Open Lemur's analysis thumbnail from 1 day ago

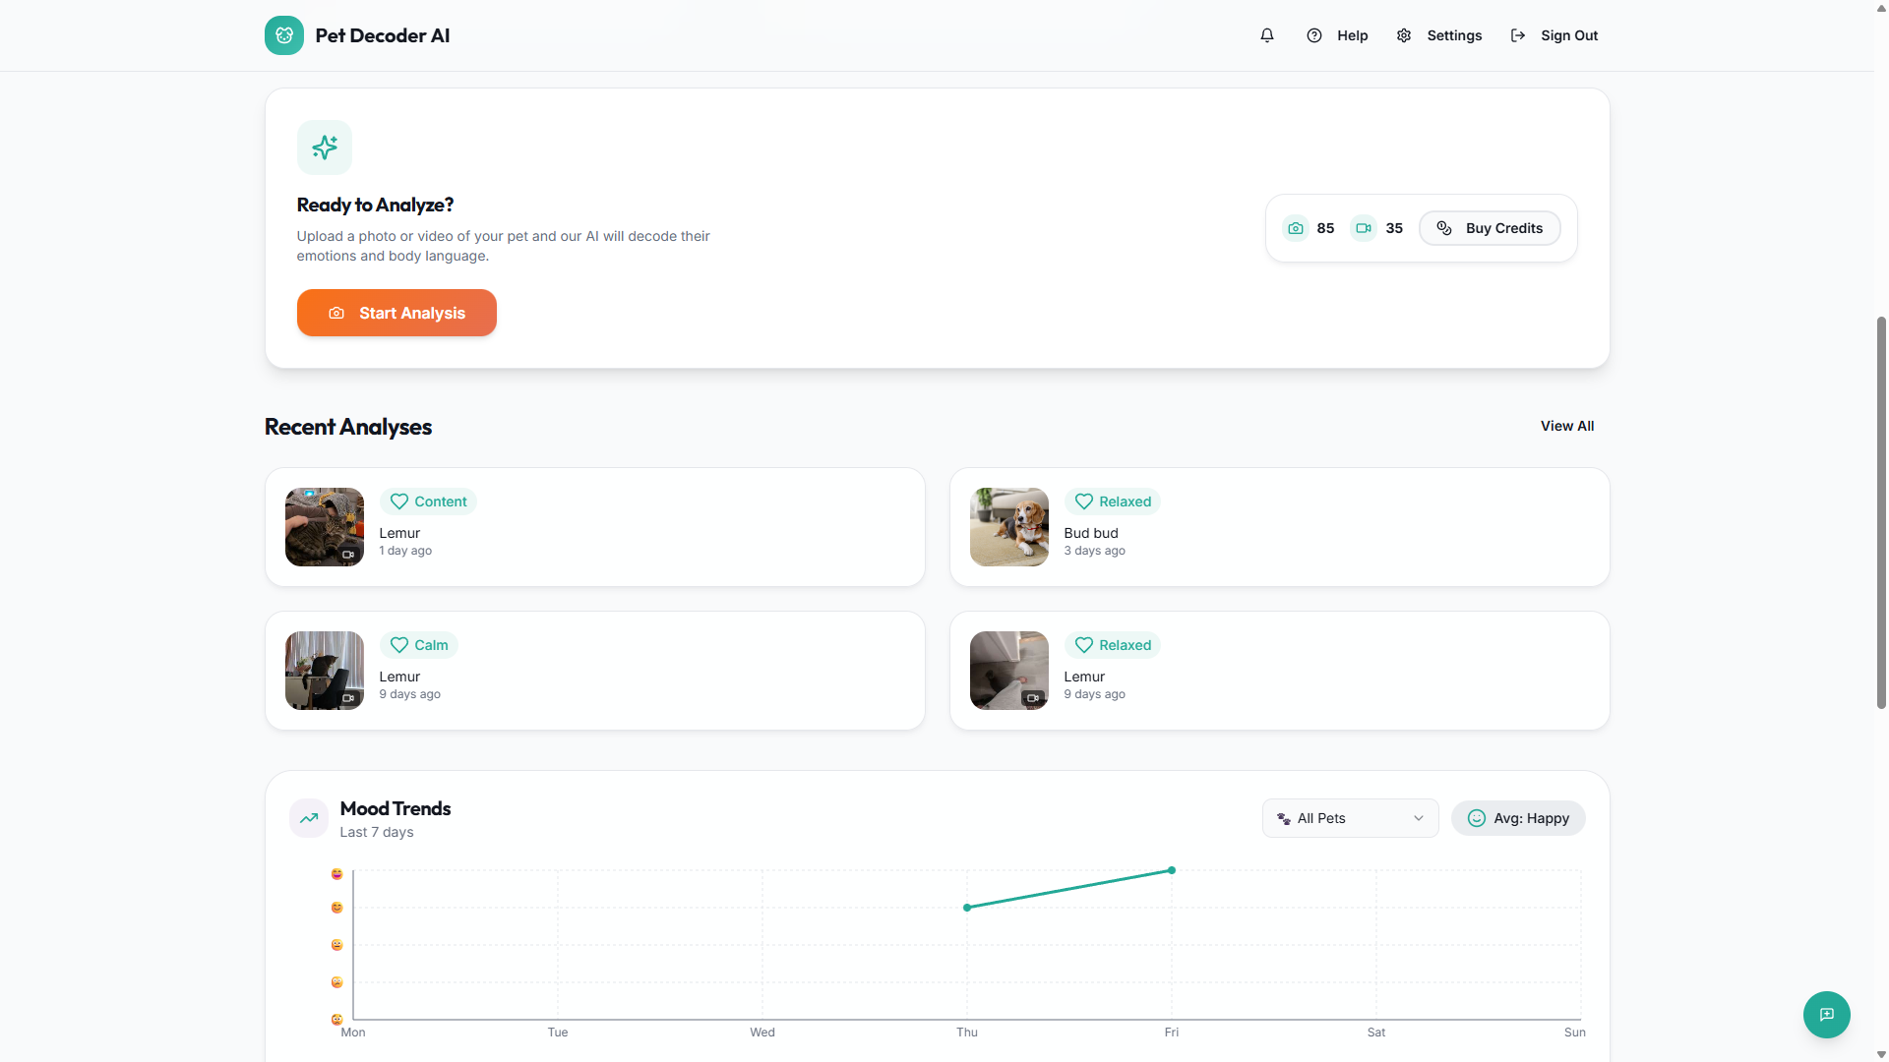pyautogui.click(x=324, y=527)
